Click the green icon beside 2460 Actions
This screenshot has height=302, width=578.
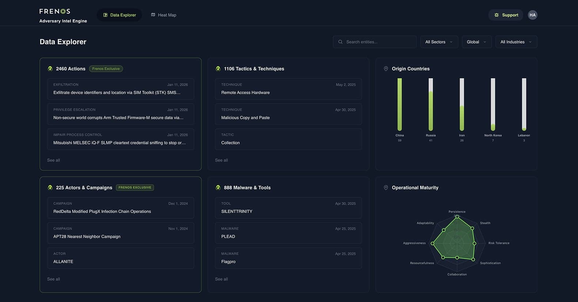click(x=50, y=69)
